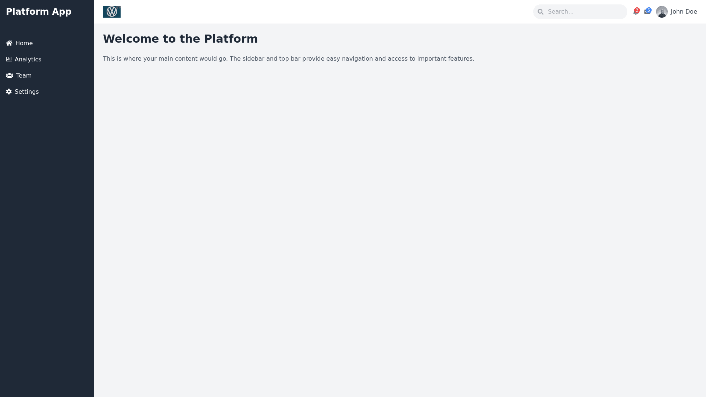Viewport: 706px width, 397px height.
Task: Click the house icon next to Home
Action: [x=9, y=43]
